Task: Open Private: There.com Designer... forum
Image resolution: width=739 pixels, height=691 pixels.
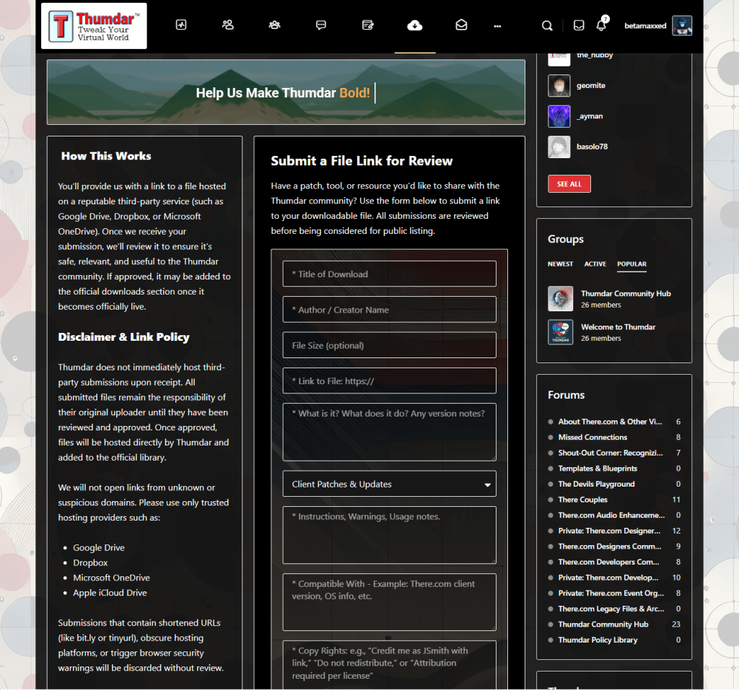Action: coord(609,531)
